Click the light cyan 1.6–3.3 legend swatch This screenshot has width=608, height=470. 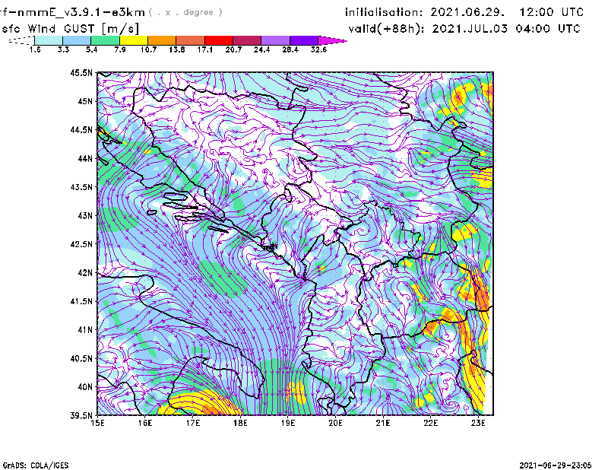49,40
